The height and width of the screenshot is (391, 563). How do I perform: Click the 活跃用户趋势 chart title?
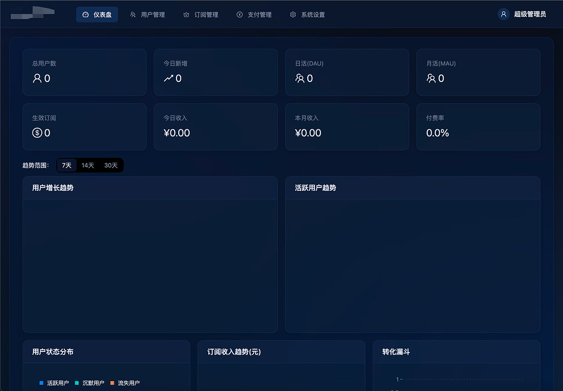[x=316, y=188]
